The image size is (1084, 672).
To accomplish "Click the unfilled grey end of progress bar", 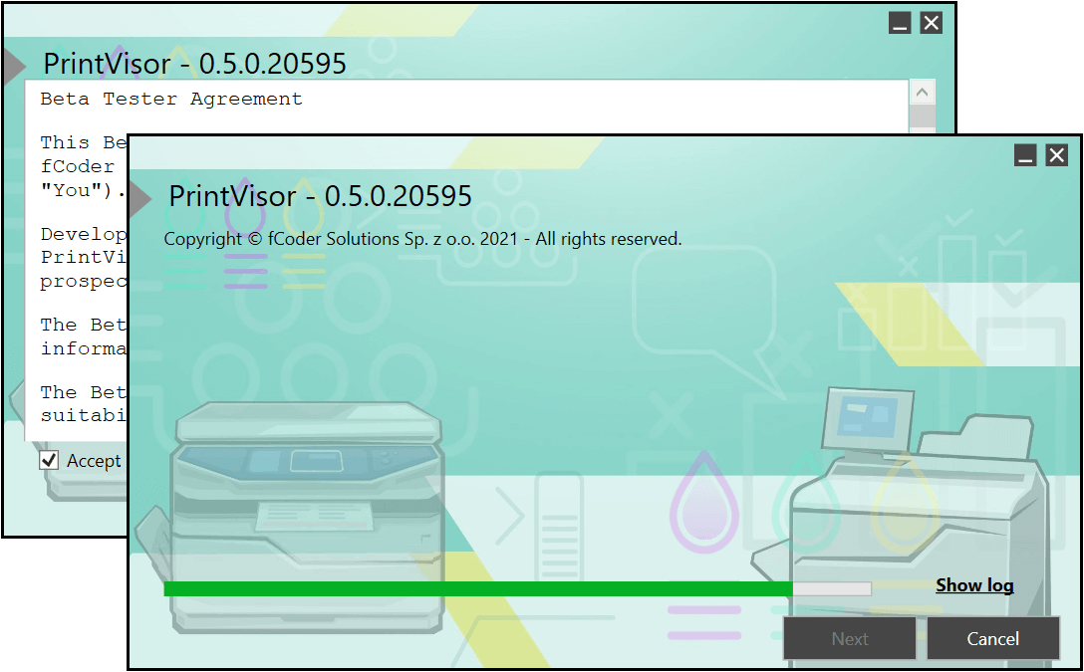I will pyautogui.click(x=832, y=589).
